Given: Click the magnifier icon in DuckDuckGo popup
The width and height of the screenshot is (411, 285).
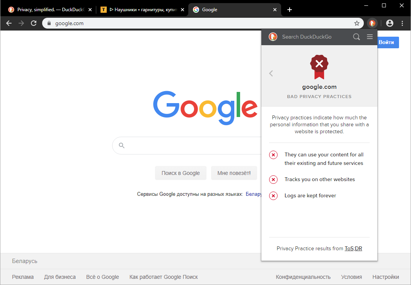Looking at the screenshot, I should click(356, 37).
